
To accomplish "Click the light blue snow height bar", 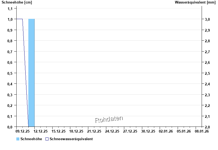I will coord(31,73).
